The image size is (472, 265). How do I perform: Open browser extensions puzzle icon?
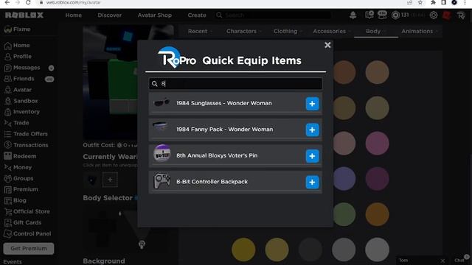tap(433, 2)
